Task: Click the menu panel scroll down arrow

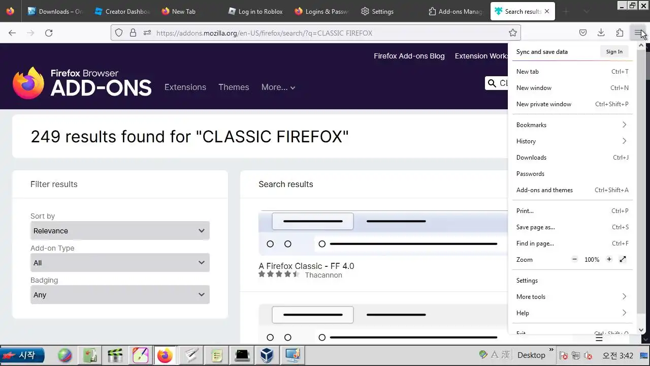Action: click(x=641, y=330)
